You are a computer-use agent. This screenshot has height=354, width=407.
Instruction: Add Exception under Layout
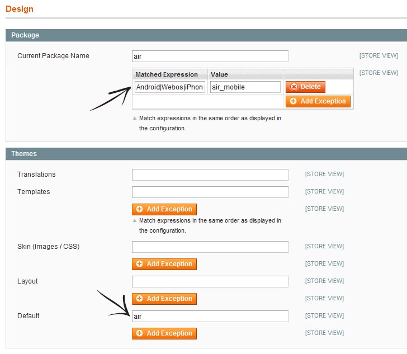(x=164, y=299)
